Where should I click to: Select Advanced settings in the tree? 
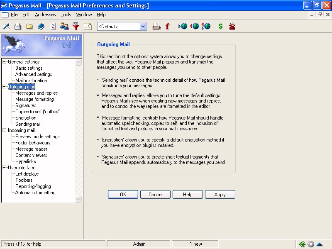(34, 74)
